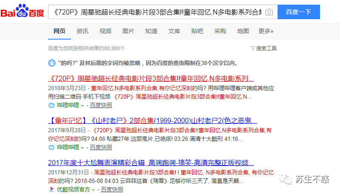The width and height of the screenshot is (340, 194).
Task: Expand dropdown arrow beside first 哔哩哔哩
Action: coord(82,106)
